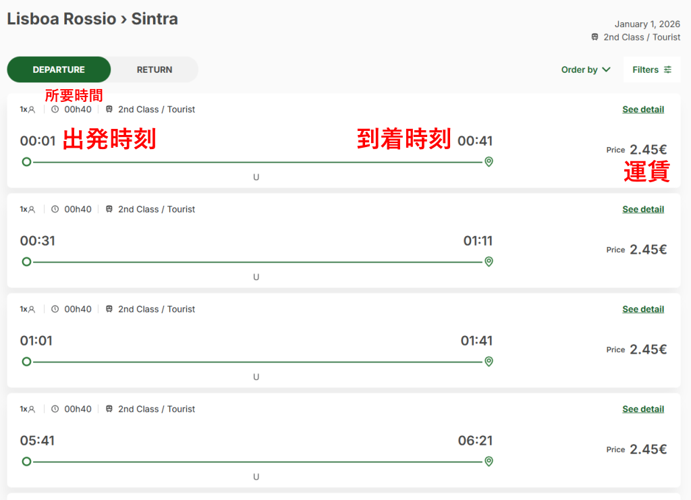Screen dimensions: 691x500
Task: Click the passenger icon on the 01:01 card
Action: point(31,309)
